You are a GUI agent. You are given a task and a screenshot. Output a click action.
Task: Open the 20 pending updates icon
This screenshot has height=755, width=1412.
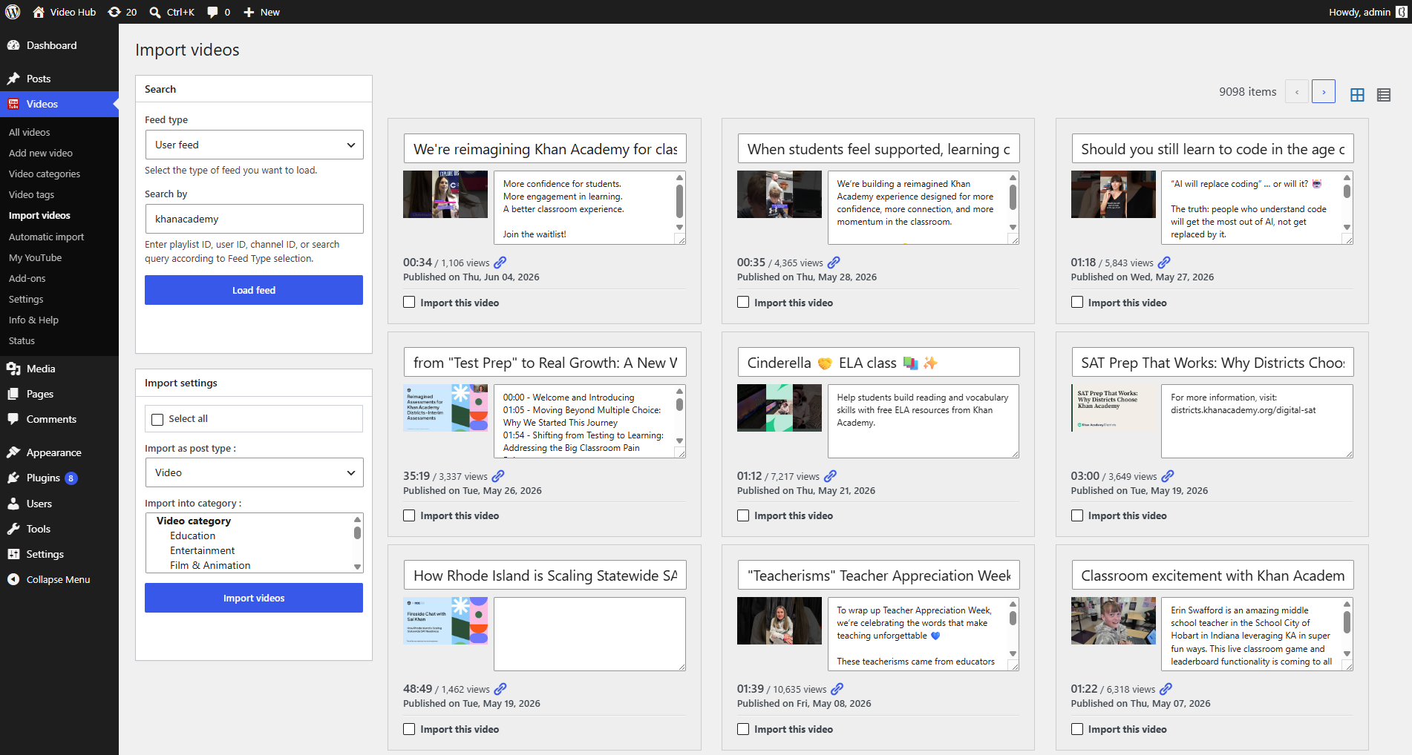point(122,12)
